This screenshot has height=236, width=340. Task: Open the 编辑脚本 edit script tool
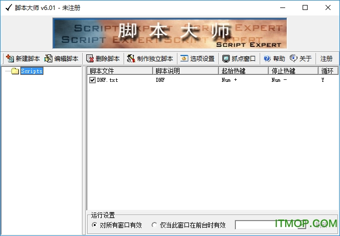coord(62,58)
